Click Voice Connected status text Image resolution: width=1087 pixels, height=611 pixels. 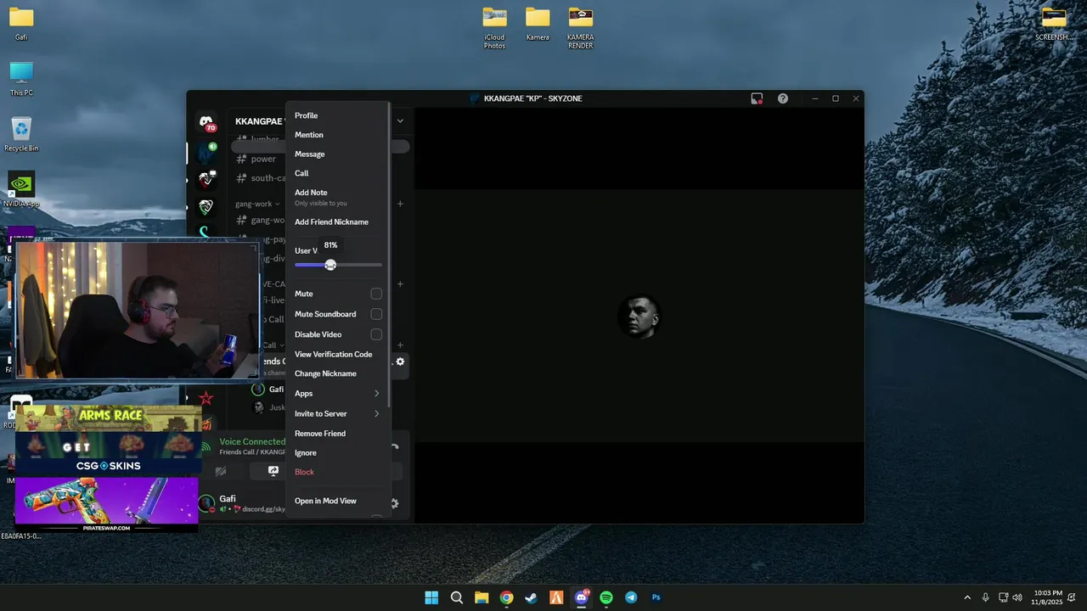click(x=252, y=441)
